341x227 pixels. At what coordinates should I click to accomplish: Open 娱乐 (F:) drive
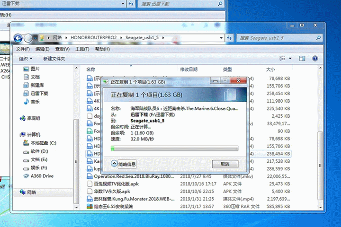pos(35,168)
